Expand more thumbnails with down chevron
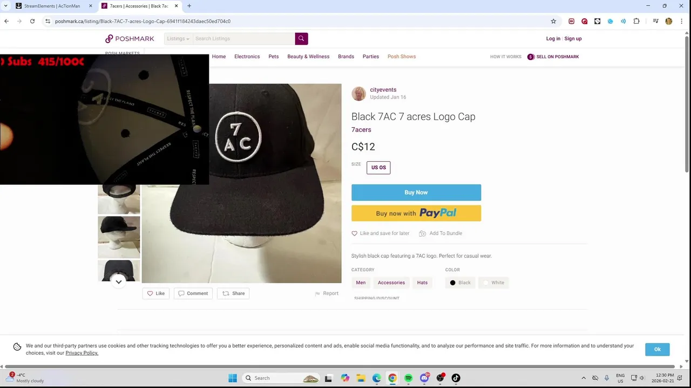The image size is (691, 388). tap(119, 281)
